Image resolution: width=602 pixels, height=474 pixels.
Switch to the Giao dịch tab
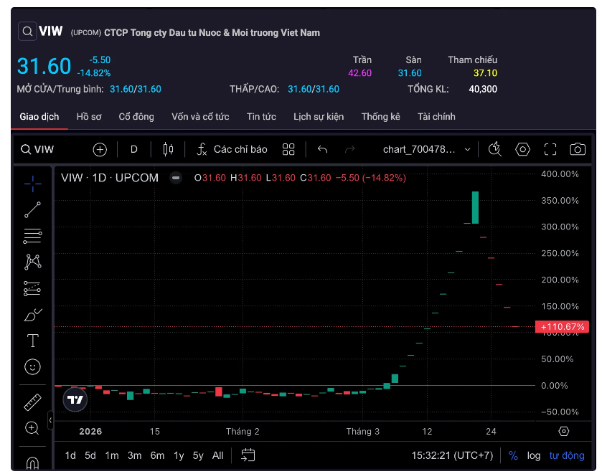click(39, 117)
